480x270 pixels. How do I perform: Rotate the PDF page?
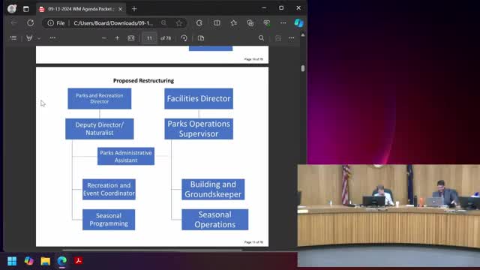click(184, 38)
